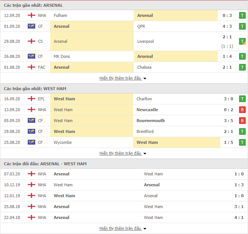The image size is (248, 234).
Task: Select Brentford team name in CF match
Action: pyautogui.click(x=145, y=131)
